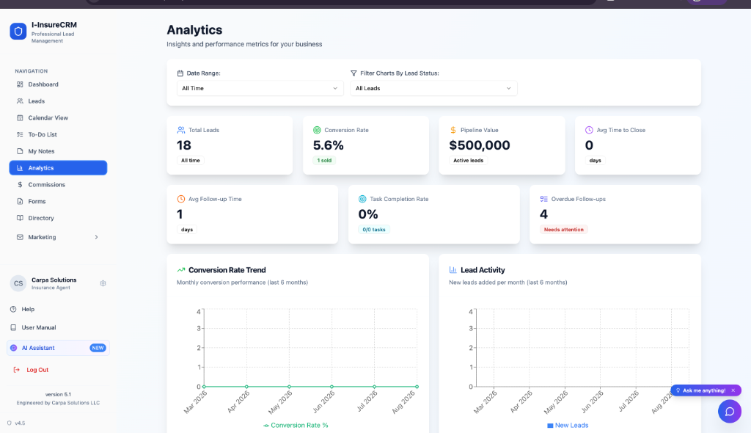Click the Avg Time to Close clock icon

(x=589, y=130)
